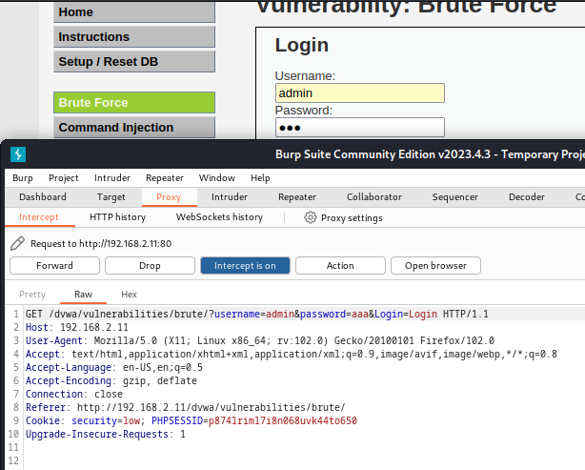
Task: Open the Repeater menu in menu bar
Action: (x=165, y=177)
